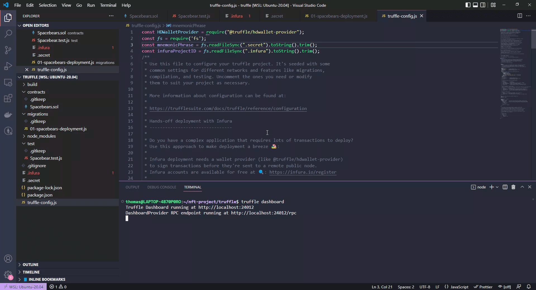Open Source Control view icon
Viewport: 536px width, 290px height.
(8, 50)
